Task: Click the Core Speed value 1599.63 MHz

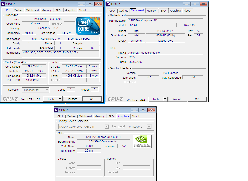Action: tap(34, 67)
